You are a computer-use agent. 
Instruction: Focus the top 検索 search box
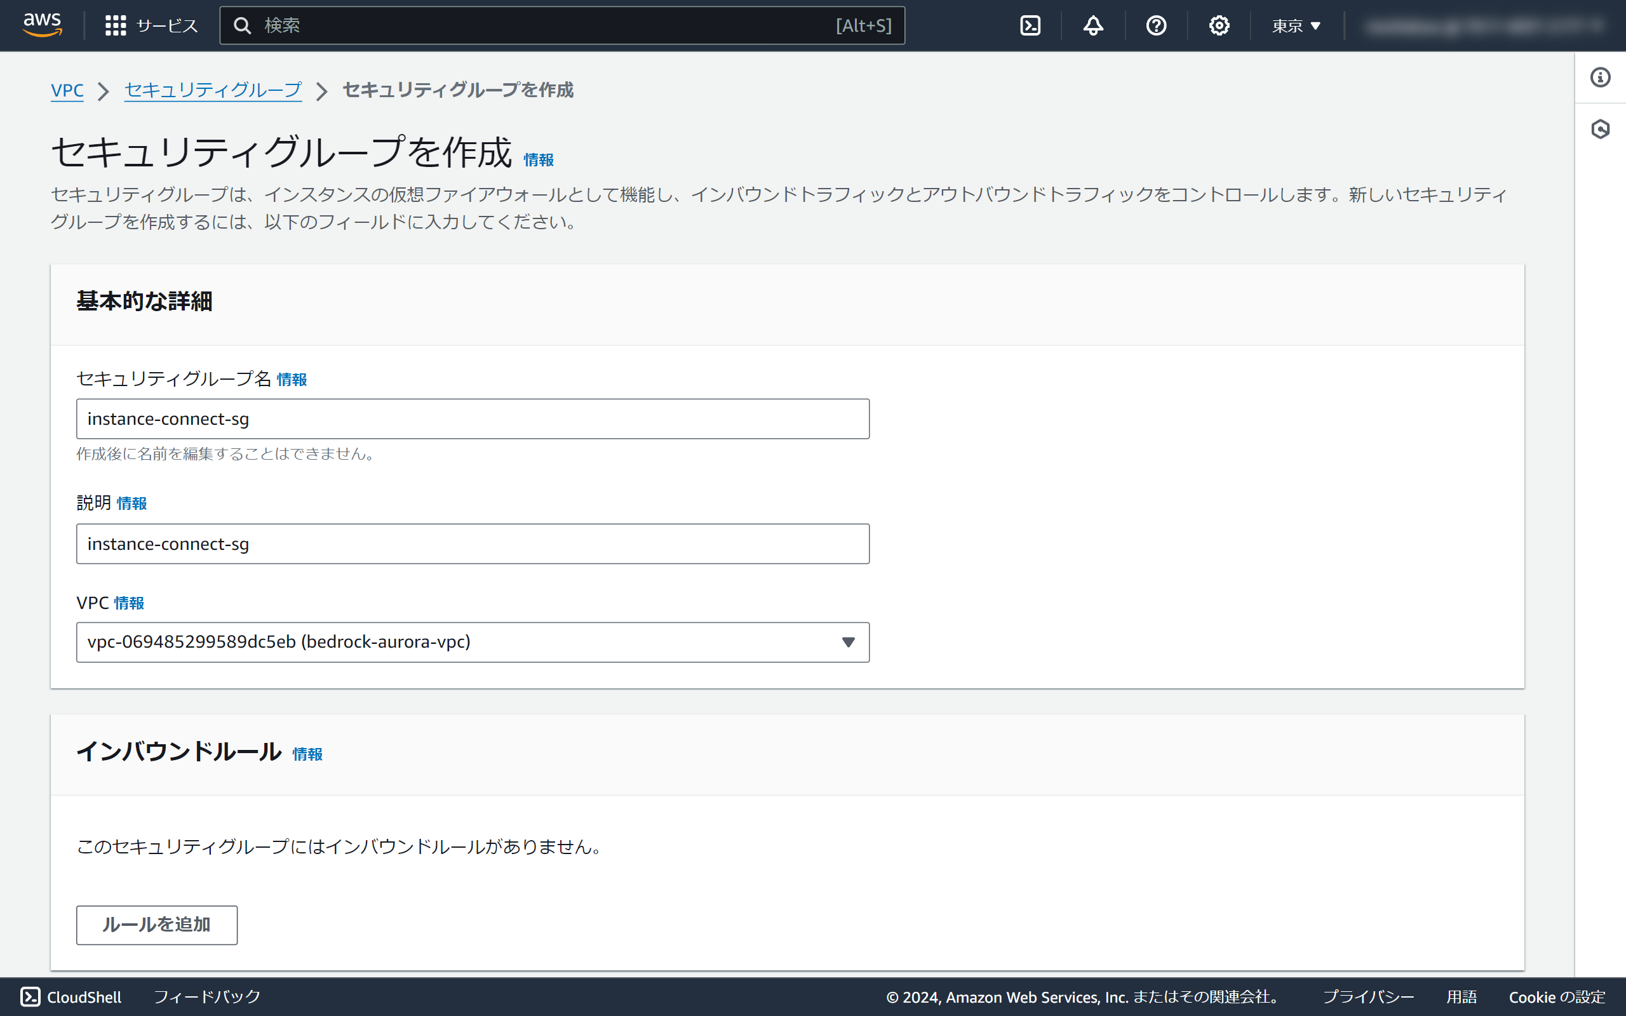[x=537, y=25]
